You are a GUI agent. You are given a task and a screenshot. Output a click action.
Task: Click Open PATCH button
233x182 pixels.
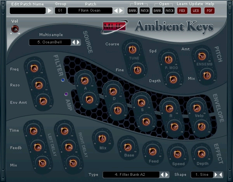(169, 10)
